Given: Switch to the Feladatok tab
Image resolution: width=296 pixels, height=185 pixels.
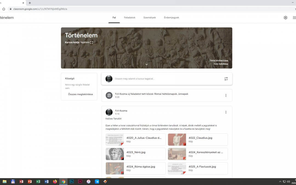Looking at the screenshot, I should (129, 17).
